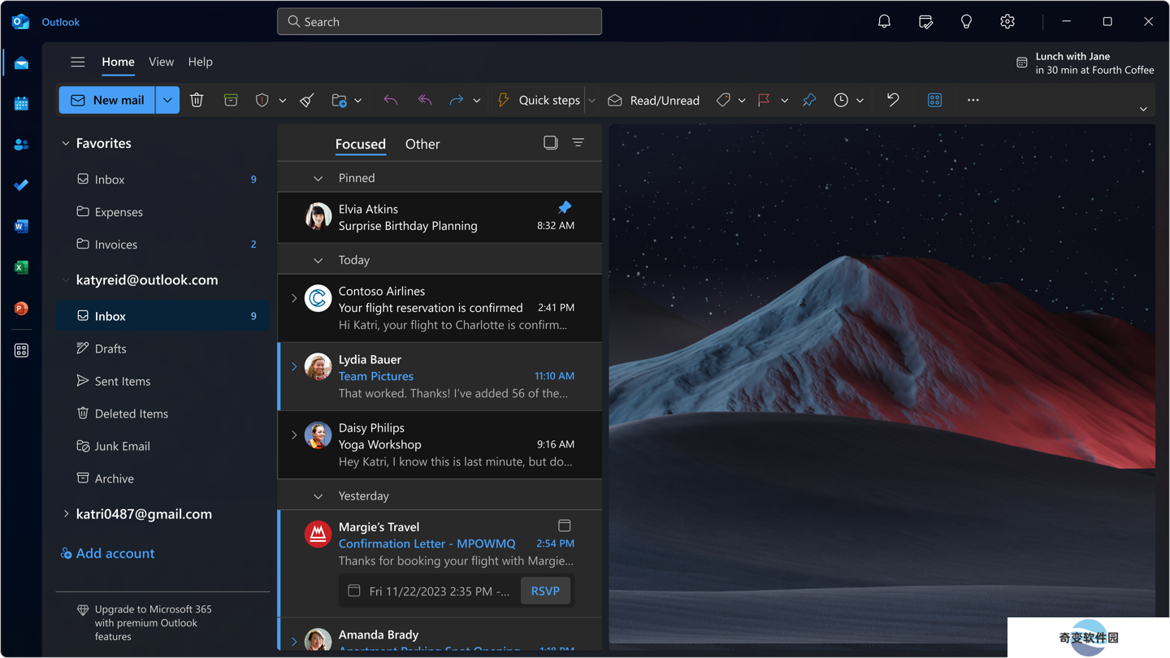Open the filter menu in message list
This screenshot has height=658, width=1170.
tap(578, 143)
